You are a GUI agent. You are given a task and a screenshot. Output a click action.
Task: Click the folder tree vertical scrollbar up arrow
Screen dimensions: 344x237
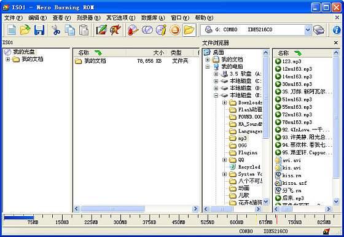click(265, 53)
